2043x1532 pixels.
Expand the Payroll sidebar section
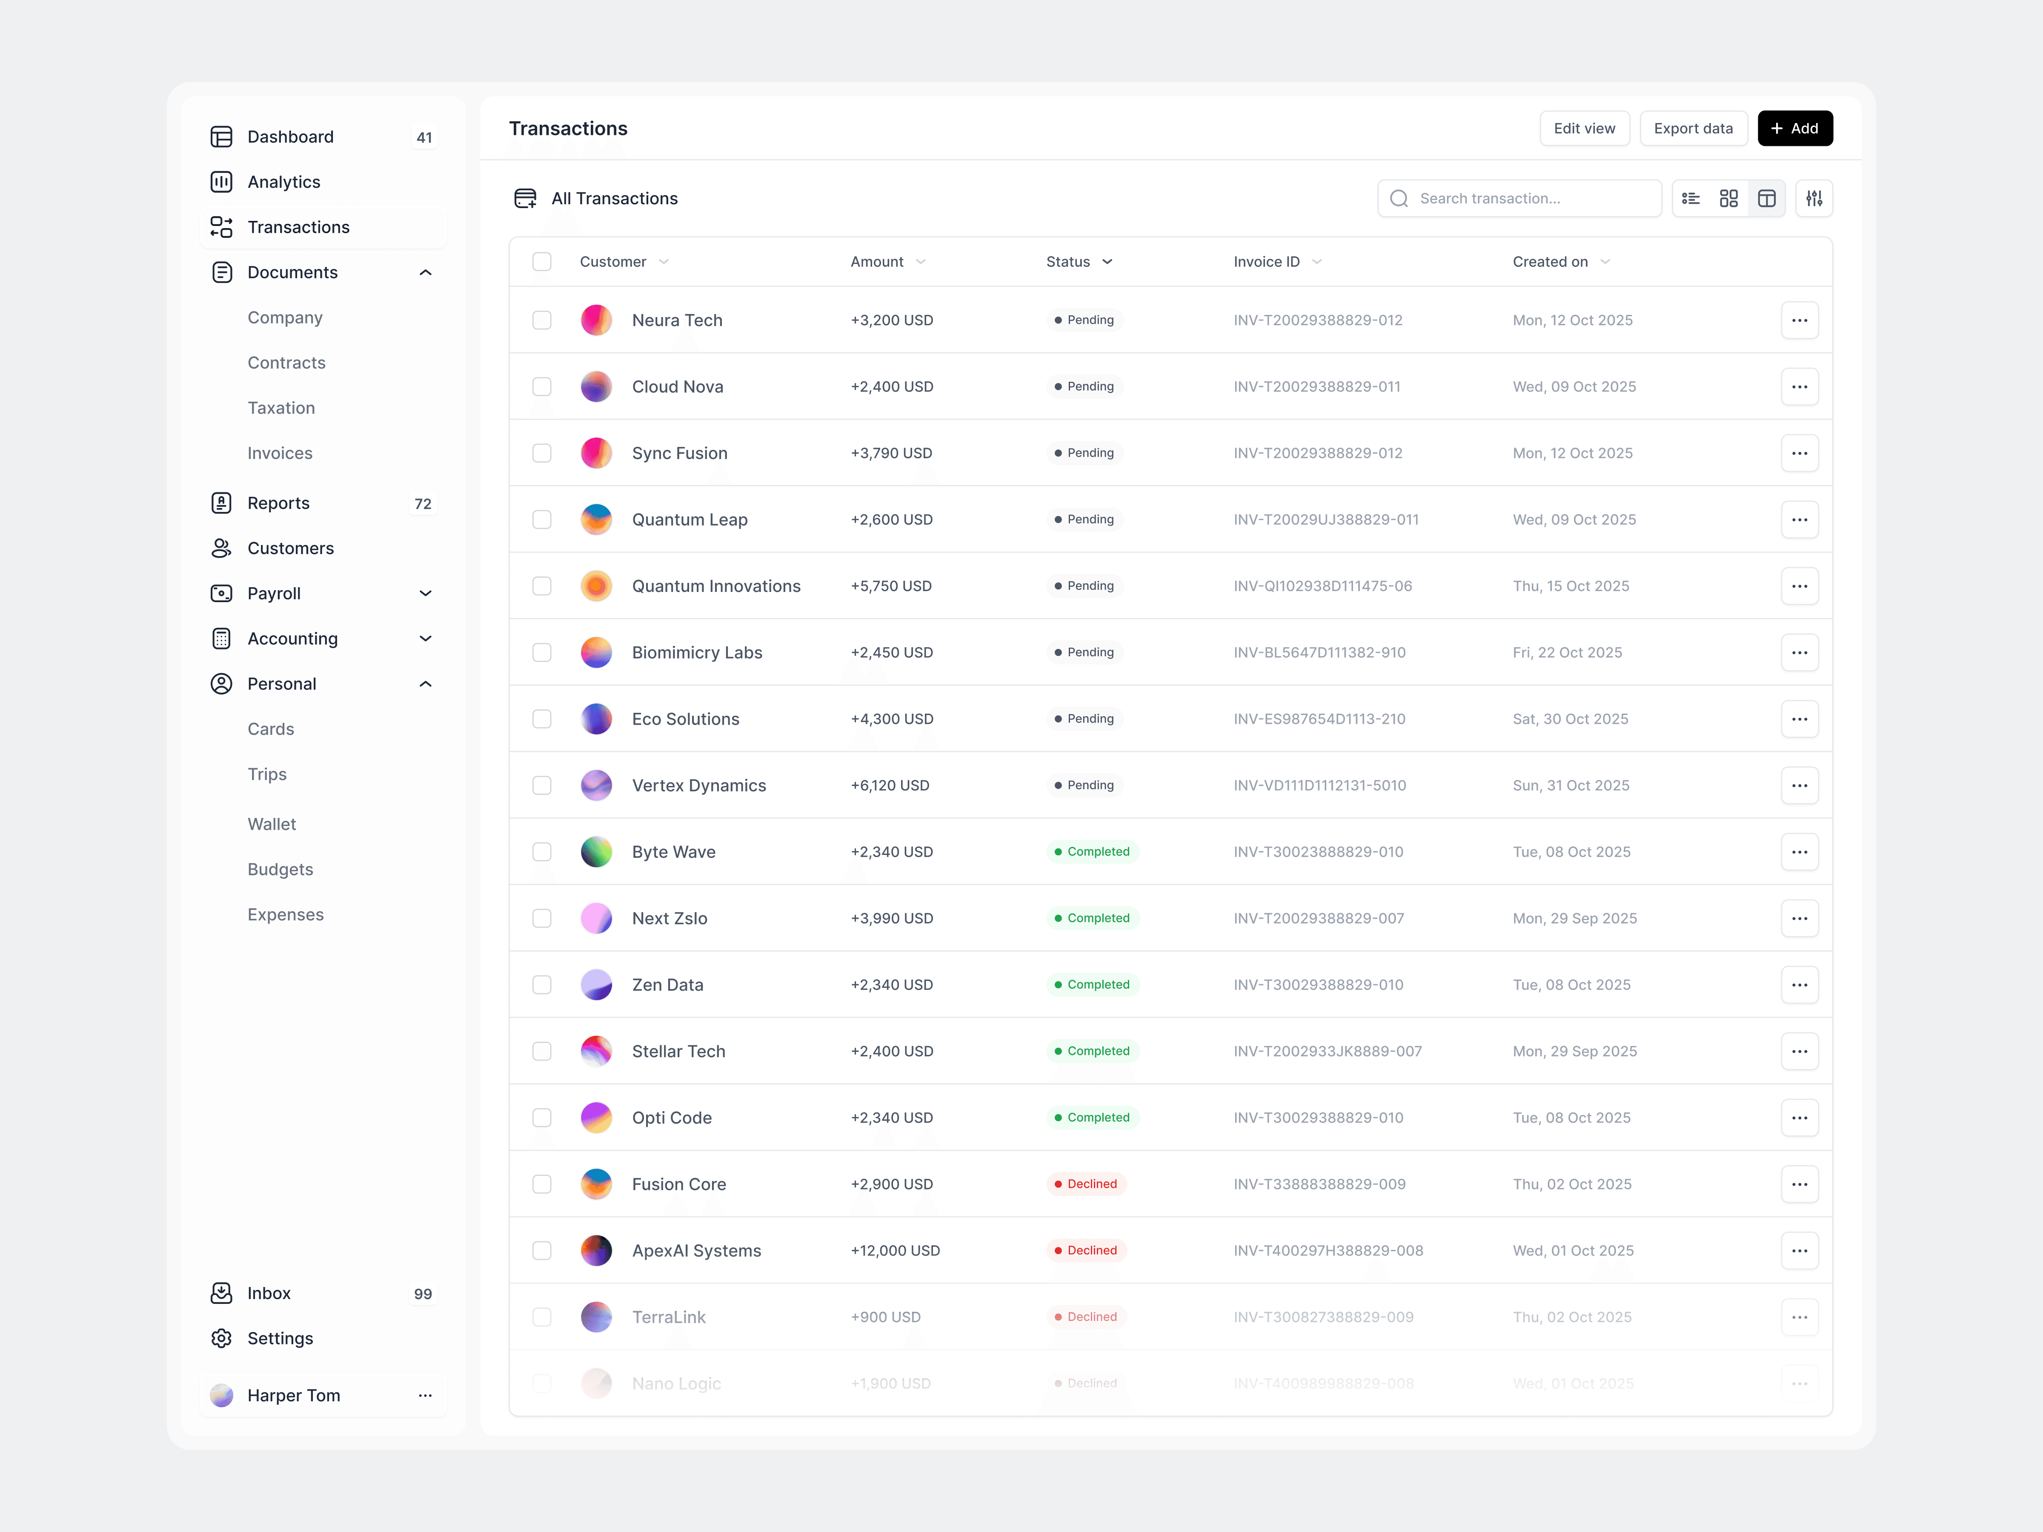(x=425, y=594)
